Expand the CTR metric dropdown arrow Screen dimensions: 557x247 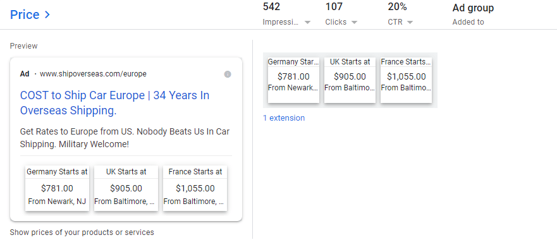(410, 22)
